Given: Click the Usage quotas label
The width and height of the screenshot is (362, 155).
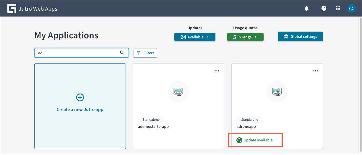Looking at the screenshot, I should coord(245,28).
